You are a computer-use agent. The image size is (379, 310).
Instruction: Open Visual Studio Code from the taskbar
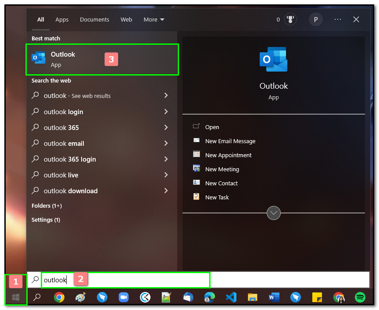(x=231, y=297)
